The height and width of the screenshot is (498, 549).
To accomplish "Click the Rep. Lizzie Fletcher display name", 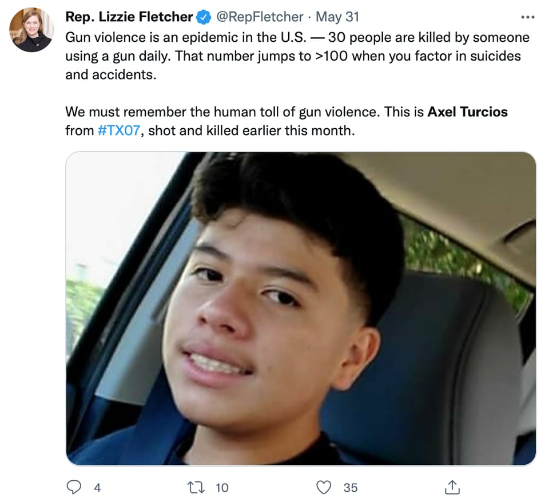I will 129,17.
